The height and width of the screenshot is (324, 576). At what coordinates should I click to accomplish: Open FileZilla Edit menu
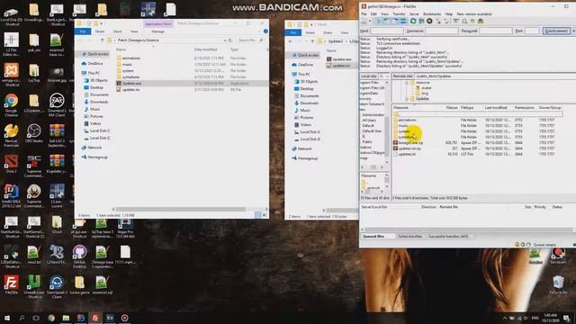point(373,14)
